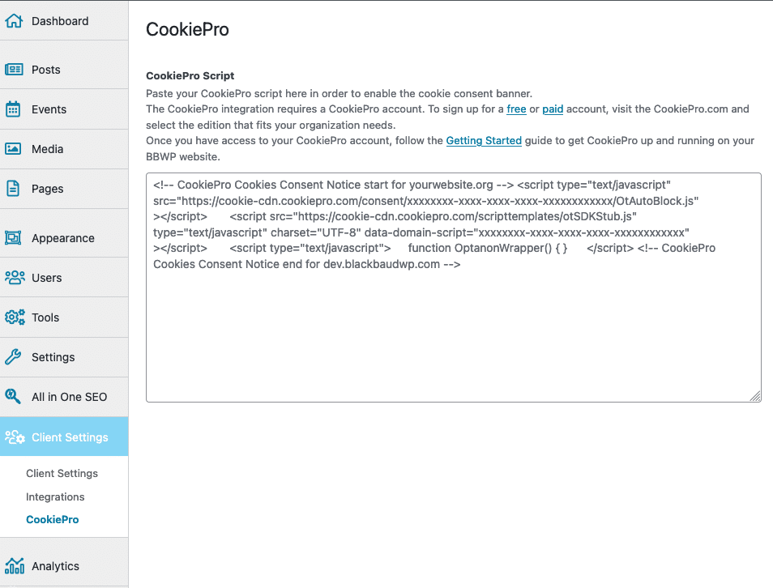Image resolution: width=773 pixels, height=588 pixels.
Task: Follow the paid account link
Action: (x=553, y=109)
